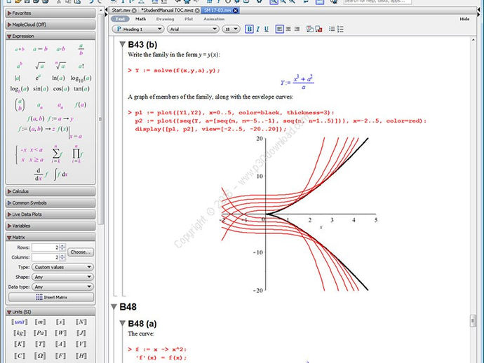Viewport: 484px width, 363px height.
Task: Insert the product Π template
Action: pos(76,153)
